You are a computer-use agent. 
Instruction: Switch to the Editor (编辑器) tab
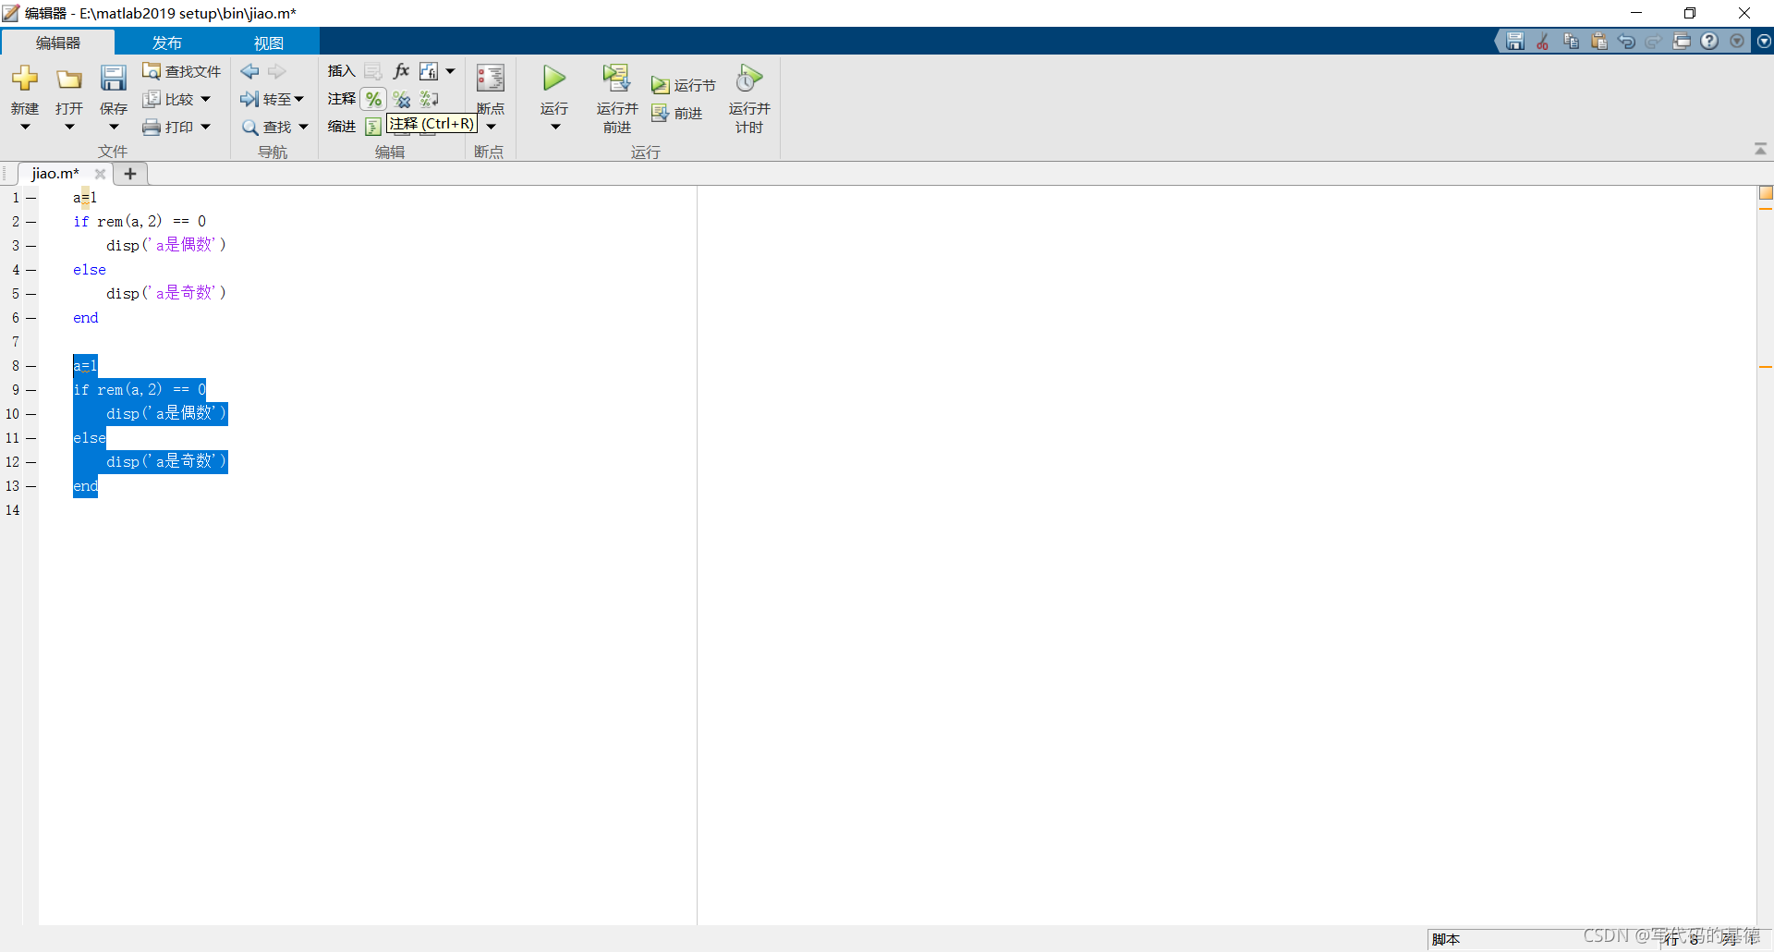[58, 43]
